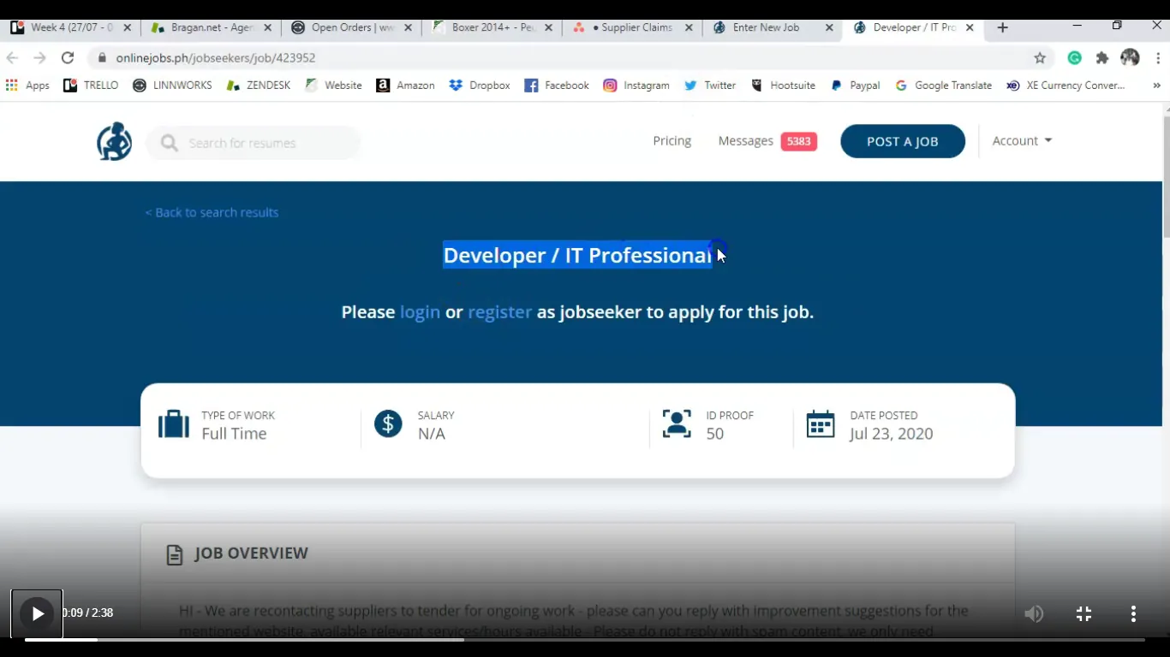Switch to Supplier Claims tab
Screen dimensions: 1170x657
tap(632, 27)
